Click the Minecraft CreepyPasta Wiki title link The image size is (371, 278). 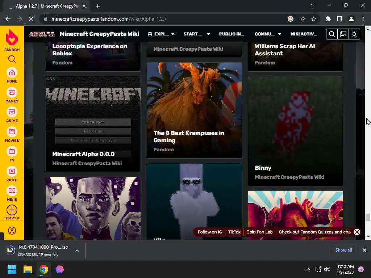(x=99, y=34)
